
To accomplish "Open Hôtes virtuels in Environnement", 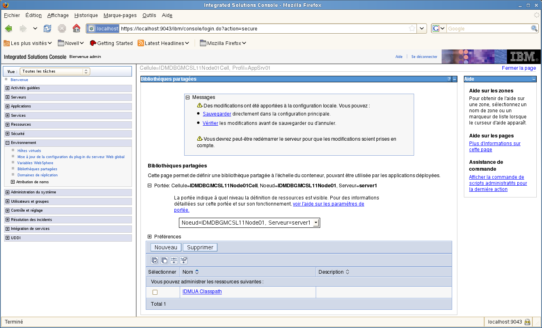I will (x=29, y=151).
